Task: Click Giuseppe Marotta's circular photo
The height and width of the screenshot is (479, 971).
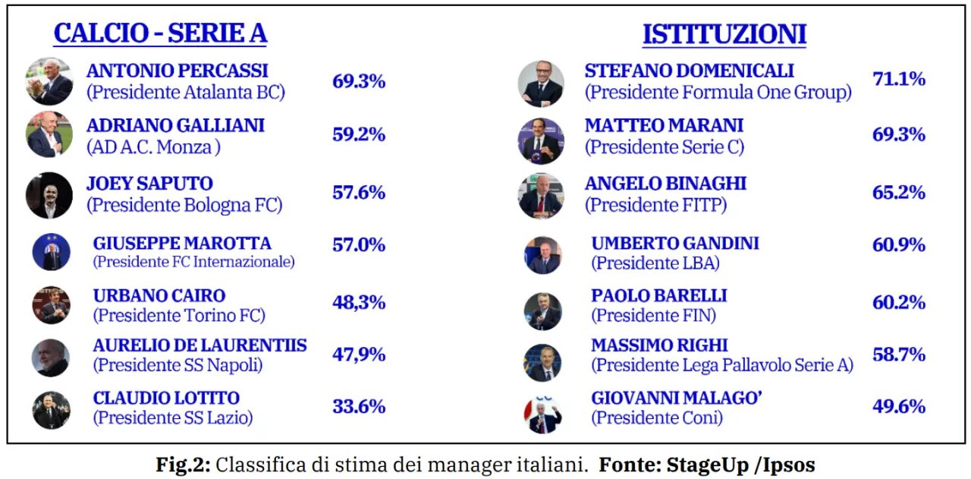Action: [x=52, y=252]
